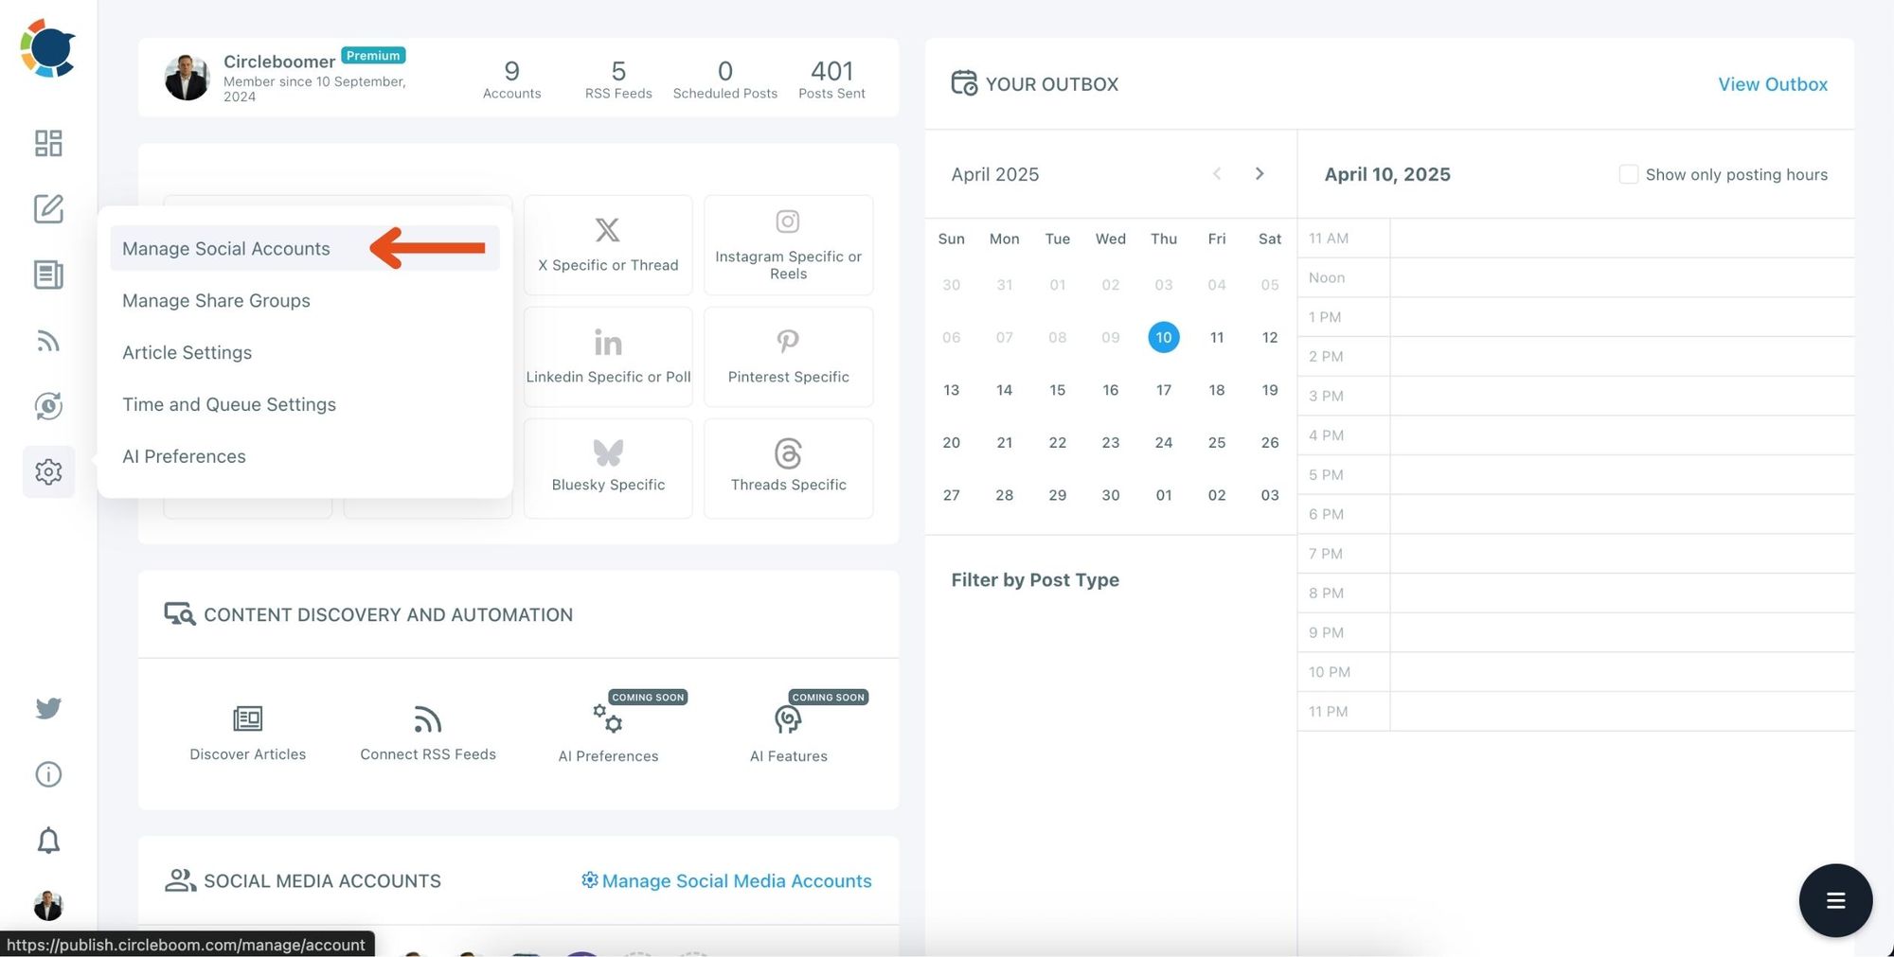Select the Threads Specific post option
The image size is (1894, 957).
pos(788,468)
